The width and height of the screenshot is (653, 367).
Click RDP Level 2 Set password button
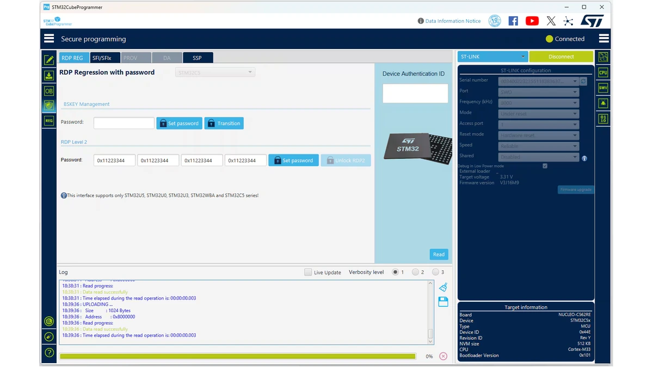(293, 160)
